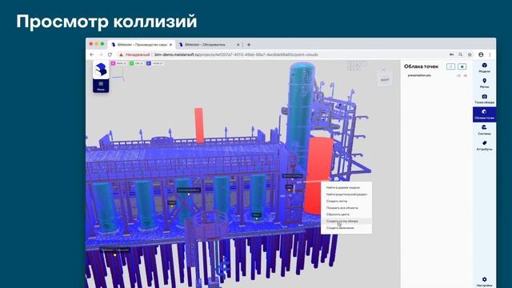Click the address bar URL

pos(236,54)
